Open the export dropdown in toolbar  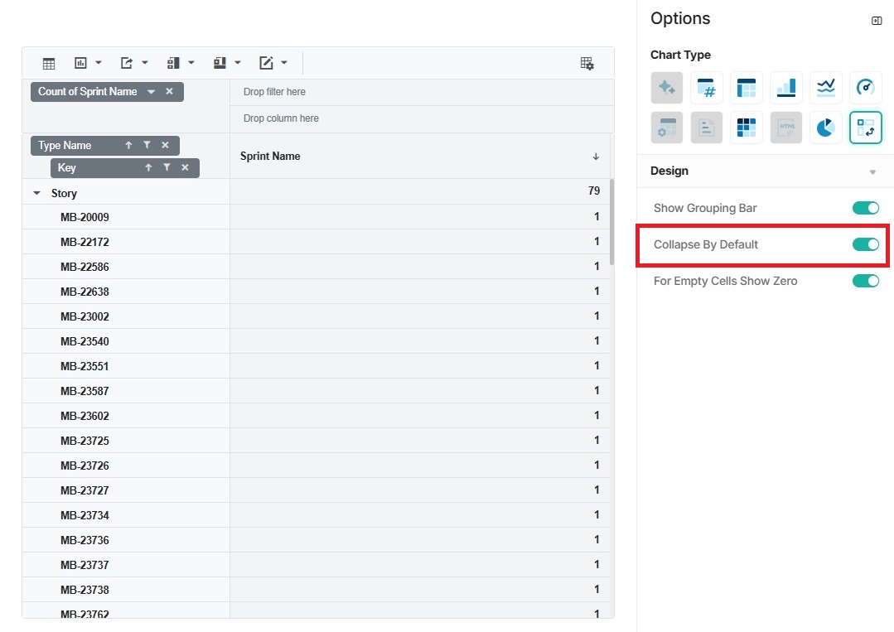click(x=133, y=63)
